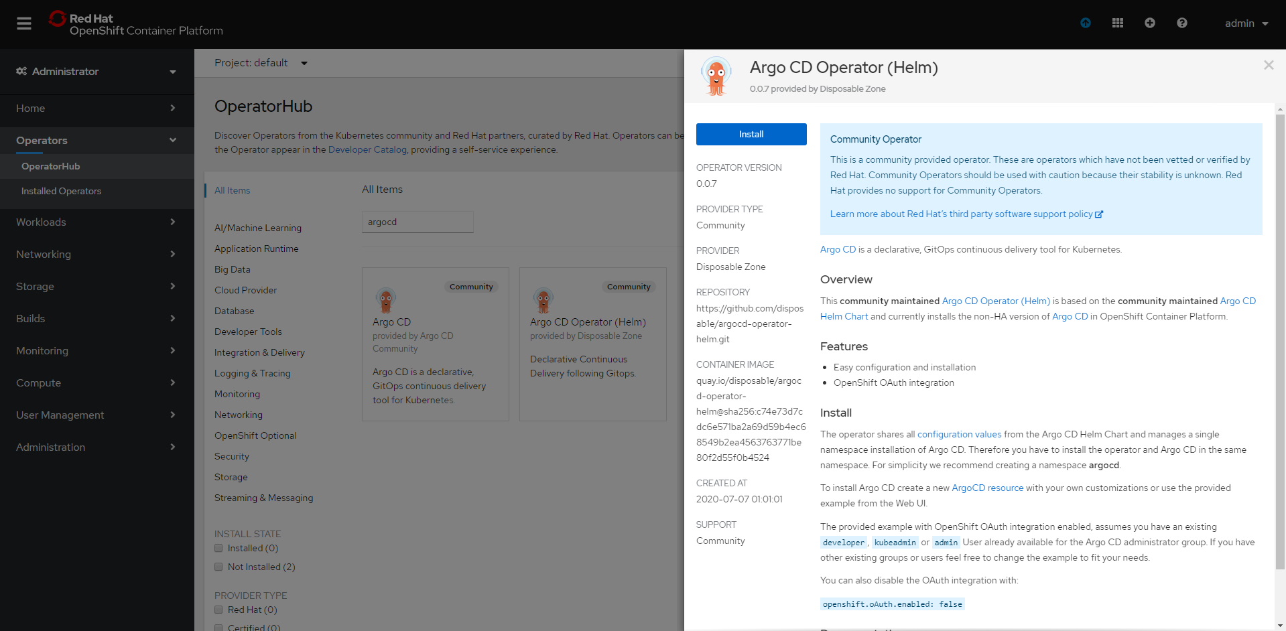
Task: Open the help question mark icon
Action: coord(1182,23)
